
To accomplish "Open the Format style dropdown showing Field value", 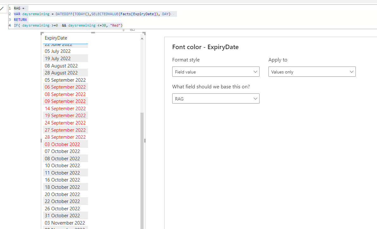I will pyautogui.click(x=216, y=72).
